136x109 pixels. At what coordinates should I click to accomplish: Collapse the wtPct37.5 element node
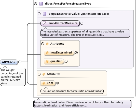(20, 62)
